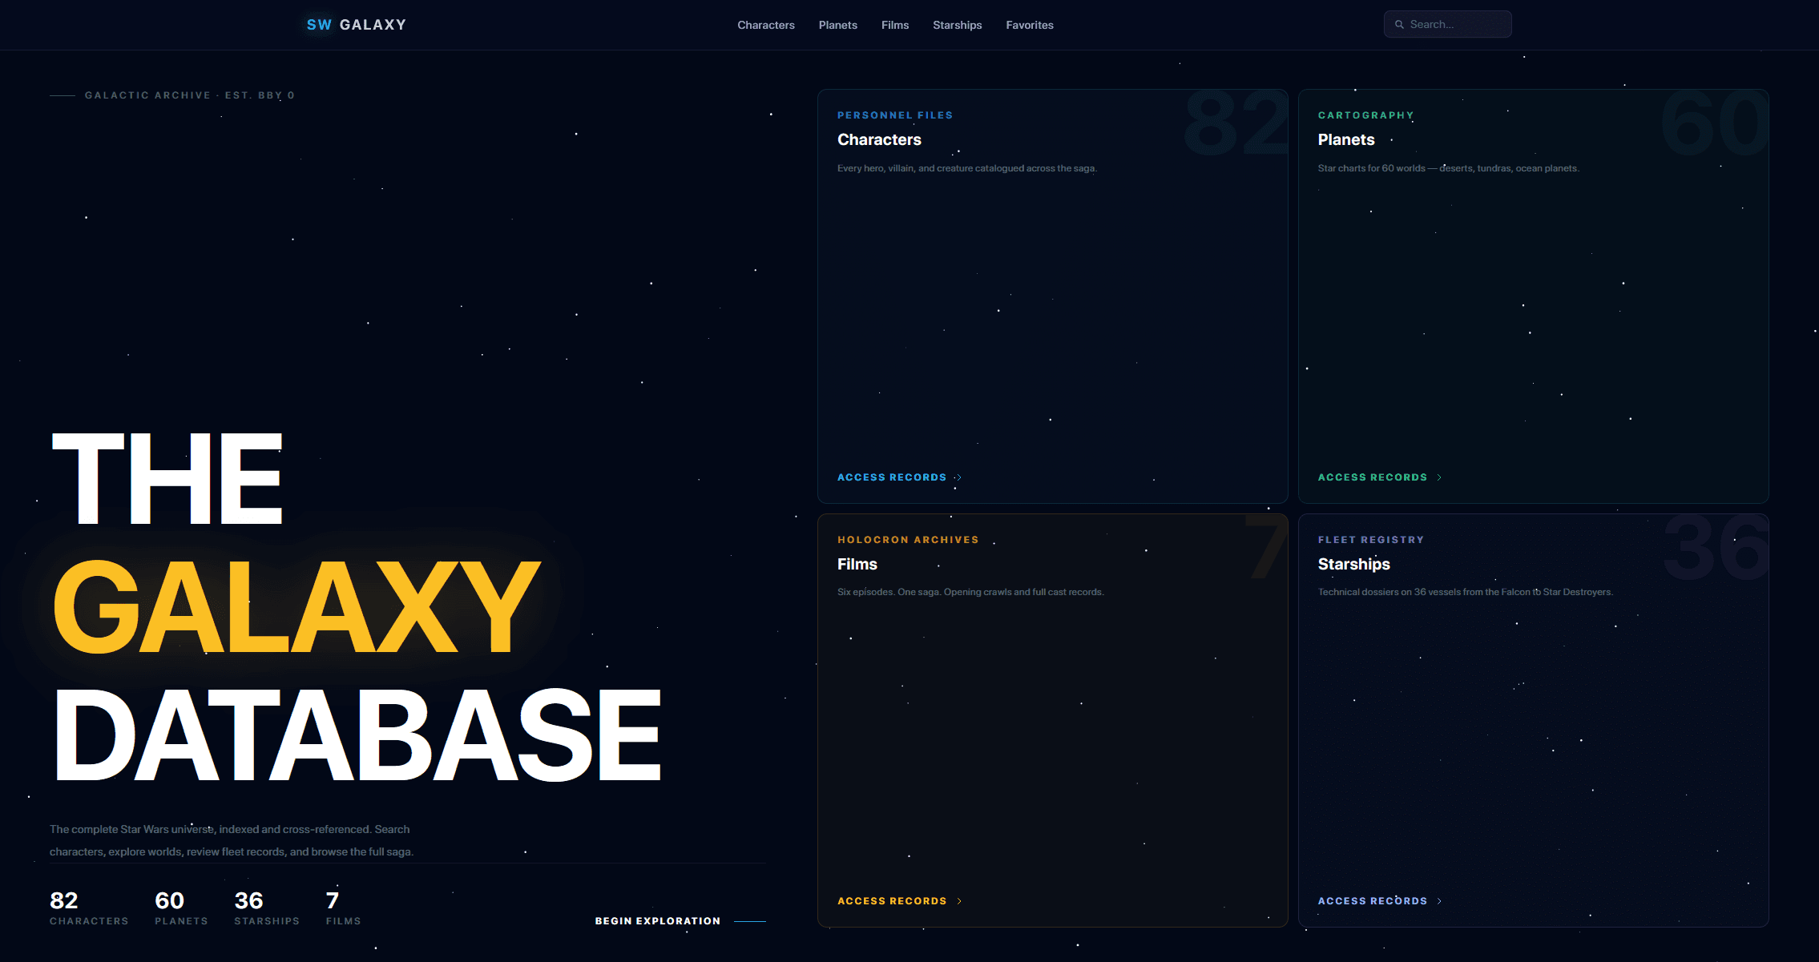
Task: Click the arrow icon after Films Access Records
Action: coord(959,901)
